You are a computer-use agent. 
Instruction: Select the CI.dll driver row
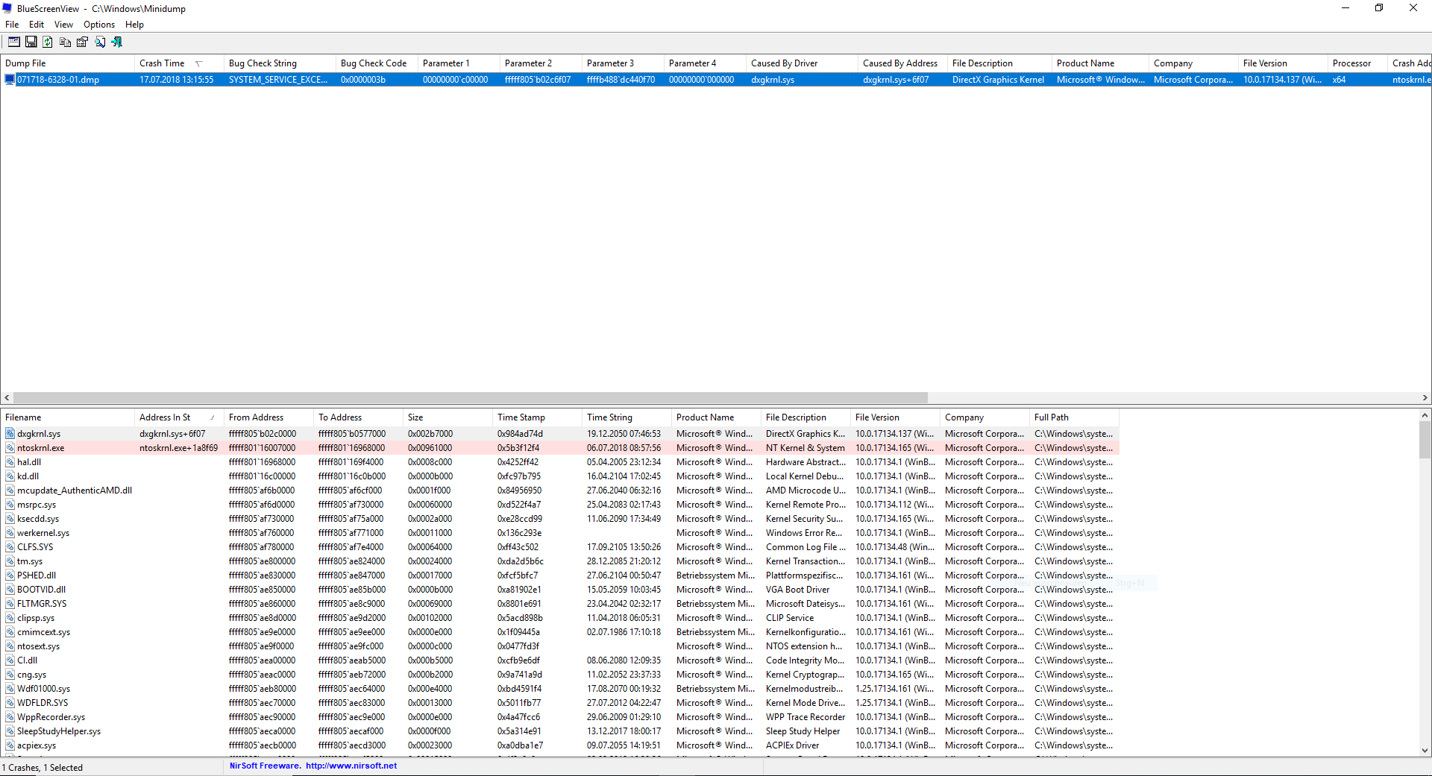click(x=560, y=660)
